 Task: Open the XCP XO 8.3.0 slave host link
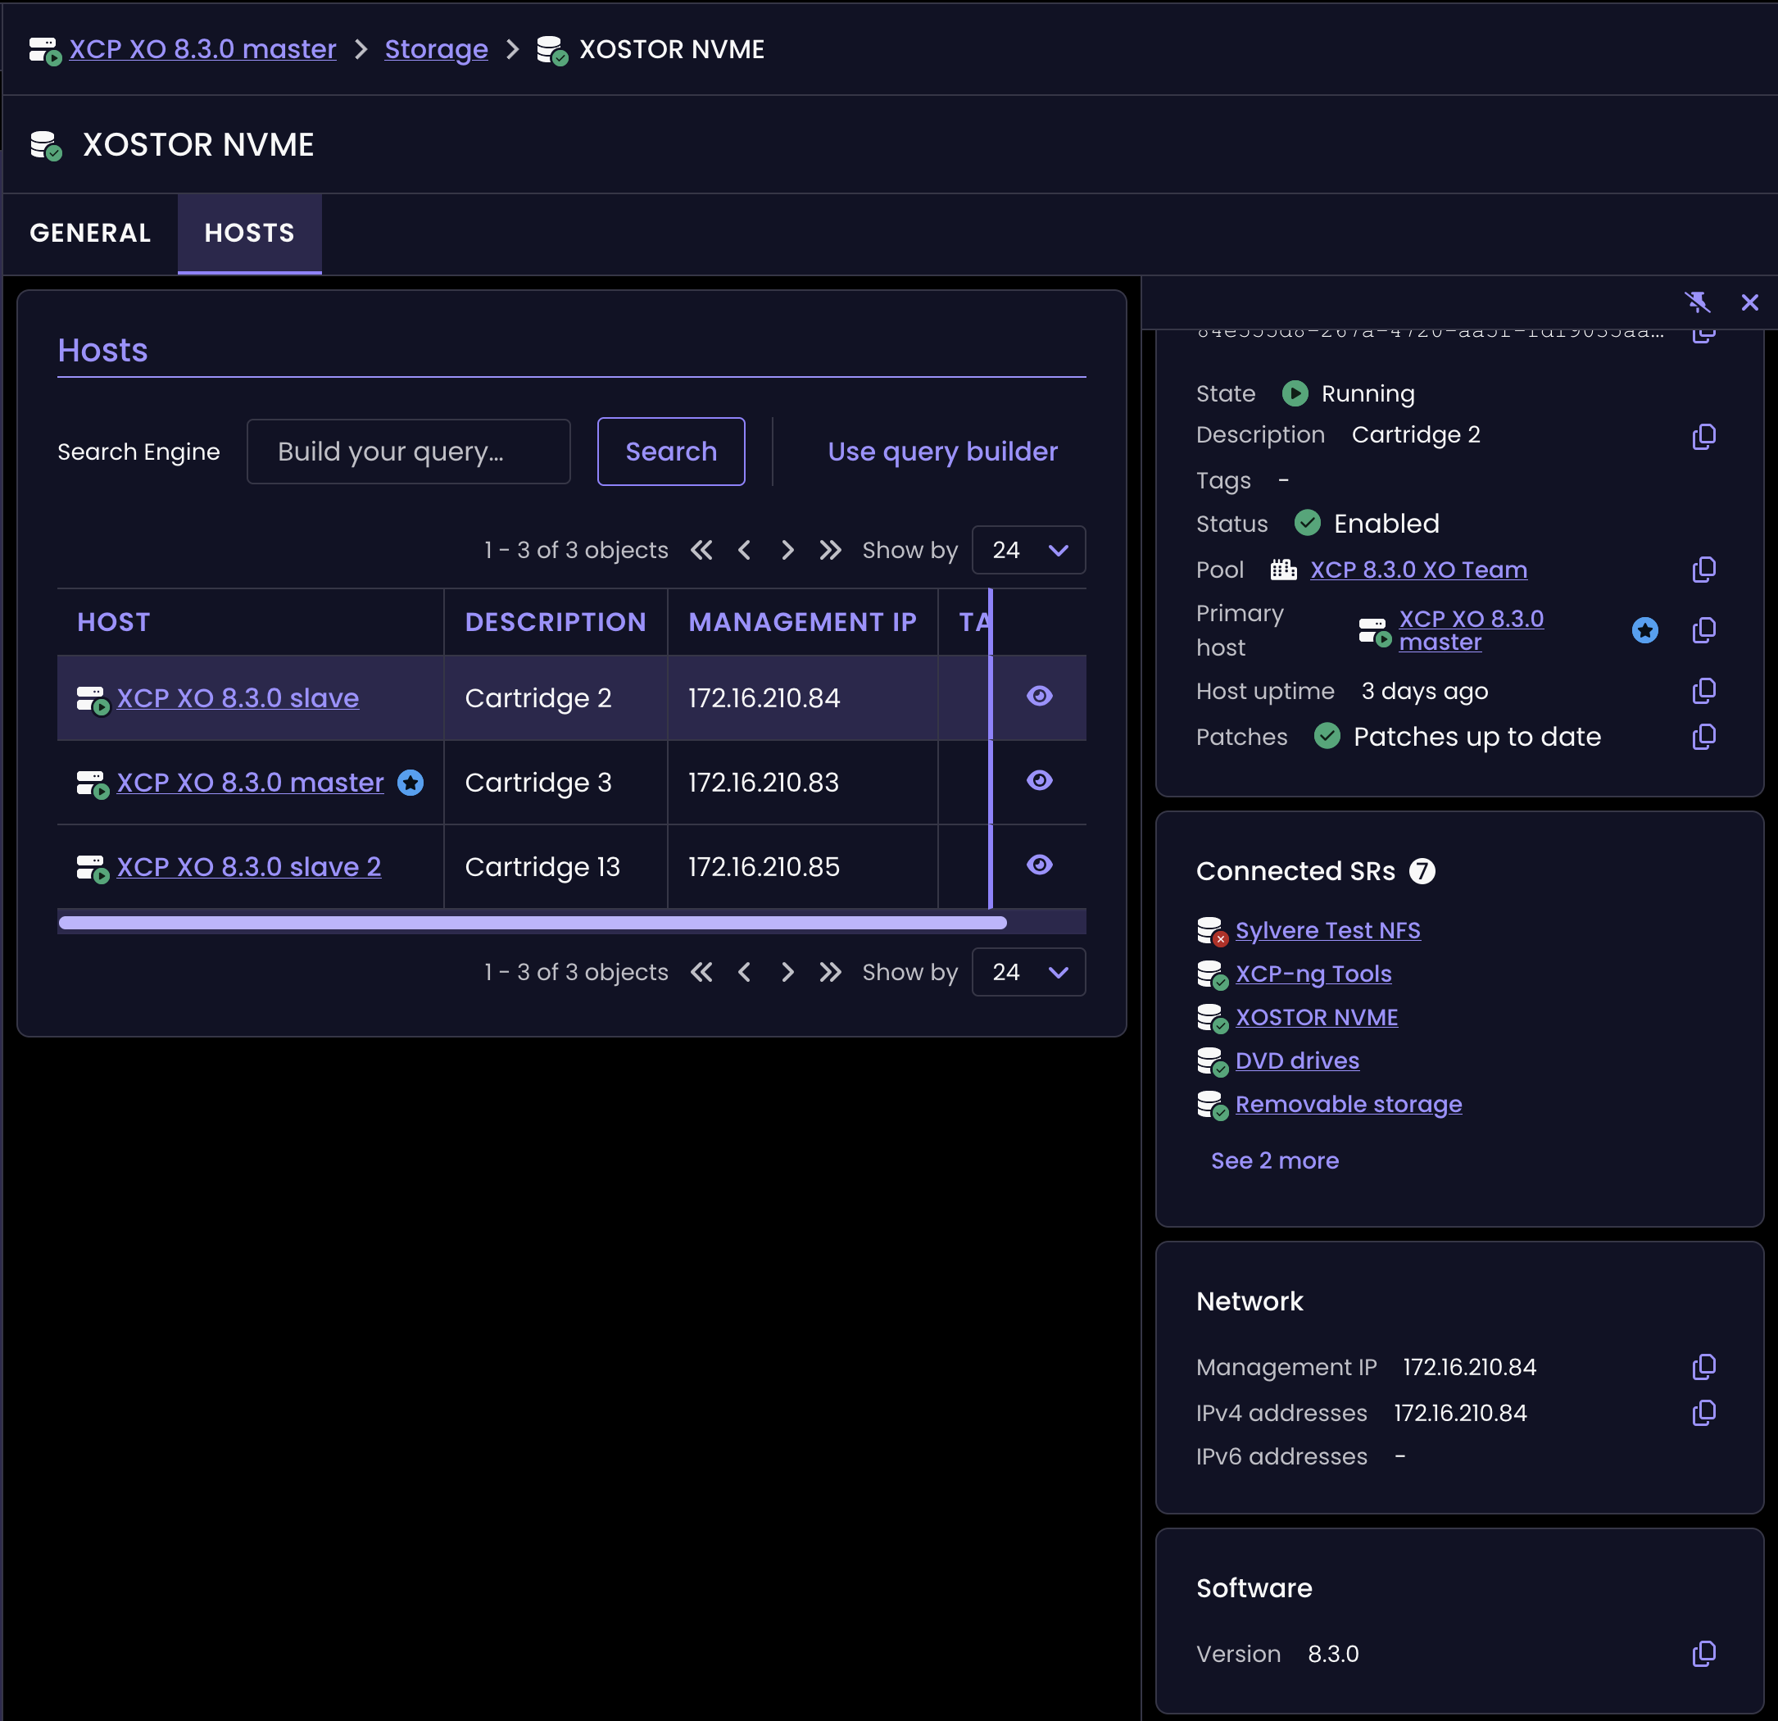[238, 697]
